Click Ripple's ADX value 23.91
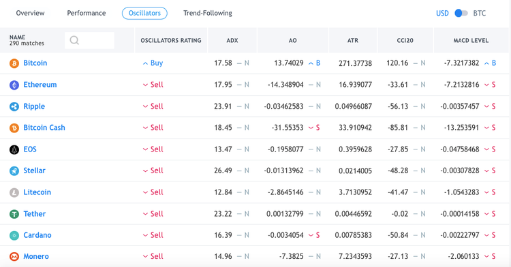The image size is (511, 267). point(223,106)
